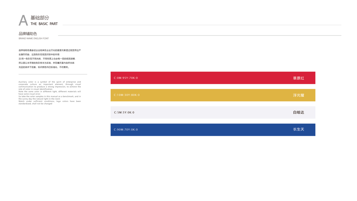Click the line 'Watch under sufficient conditions'
357x201 pixels.
(x=50, y=102)
